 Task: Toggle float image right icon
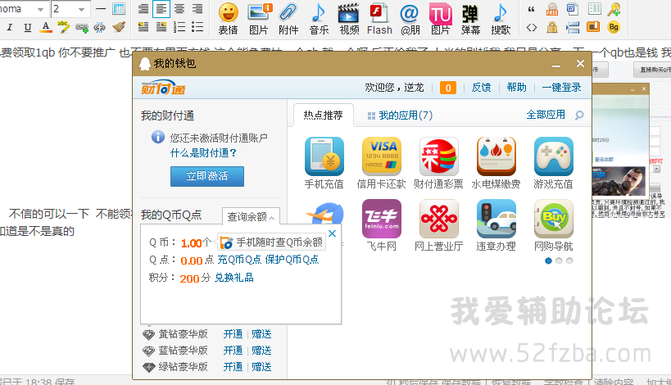tap(161, 27)
